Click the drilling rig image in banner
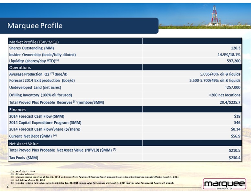This screenshot has width=251, height=194. point(214,15)
